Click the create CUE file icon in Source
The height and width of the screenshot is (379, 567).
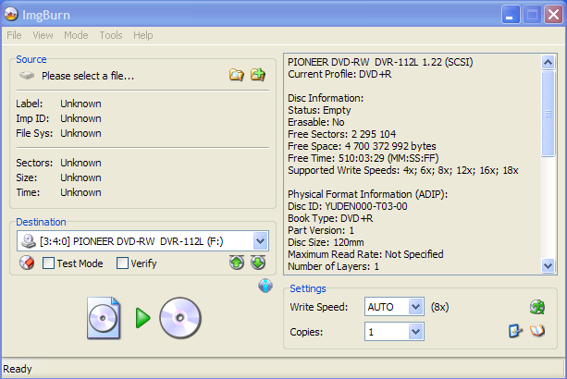click(x=258, y=75)
